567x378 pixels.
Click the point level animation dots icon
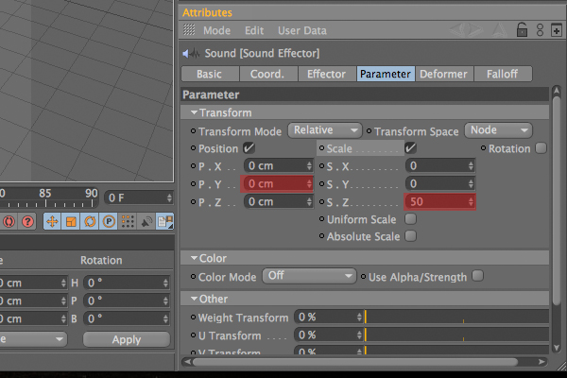click(128, 221)
